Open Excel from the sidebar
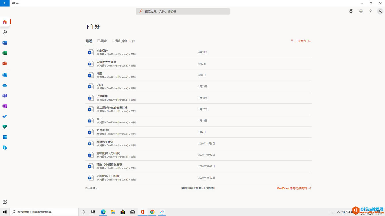This screenshot has width=385, height=216. pos(5,53)
